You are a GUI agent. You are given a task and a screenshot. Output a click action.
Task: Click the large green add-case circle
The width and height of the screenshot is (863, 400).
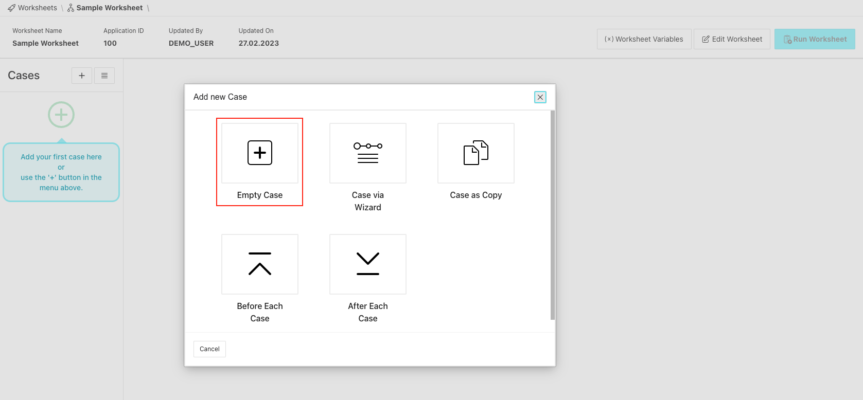click(61, 115)
